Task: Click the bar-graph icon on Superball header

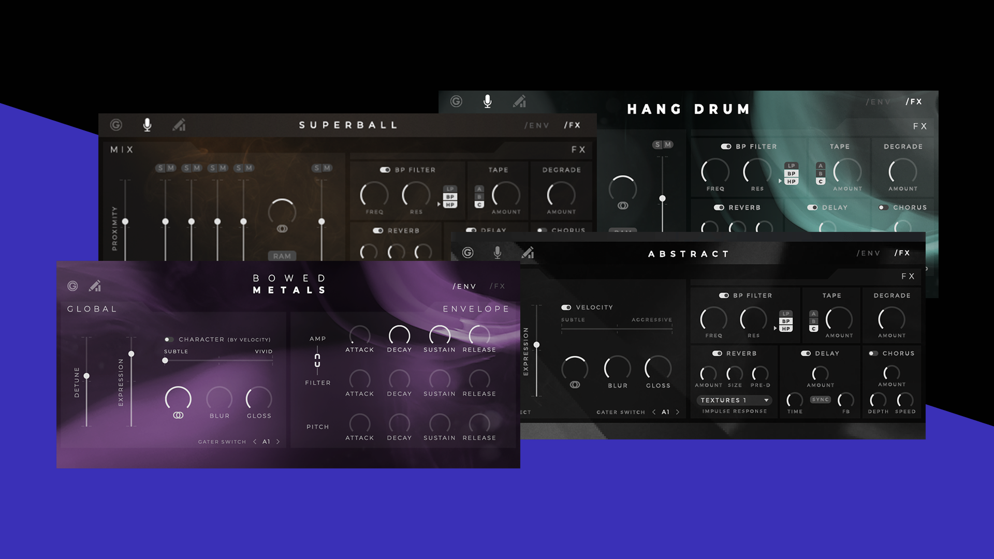Action: (x=180, y=125)
